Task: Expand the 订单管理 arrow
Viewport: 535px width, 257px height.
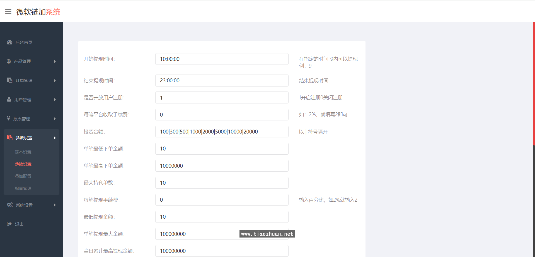Action: (55, 81)
